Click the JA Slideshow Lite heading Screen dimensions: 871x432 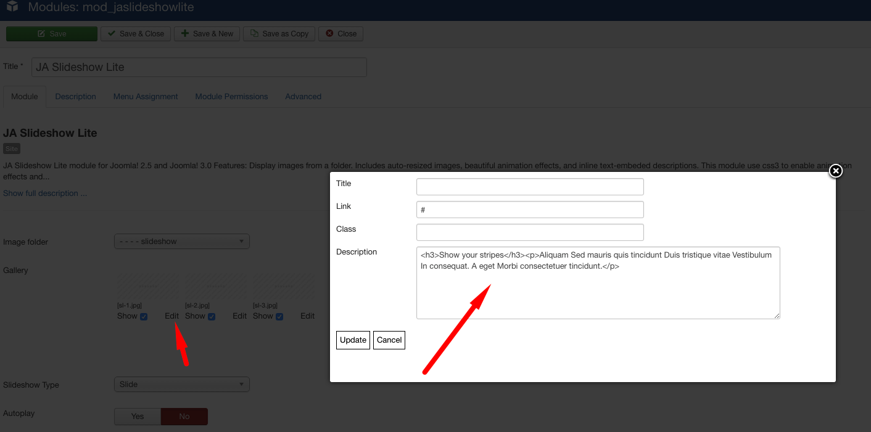pos(50,133)
